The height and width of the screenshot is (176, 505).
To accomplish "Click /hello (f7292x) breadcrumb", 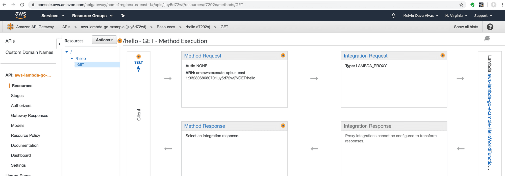I will click(198, 27).
